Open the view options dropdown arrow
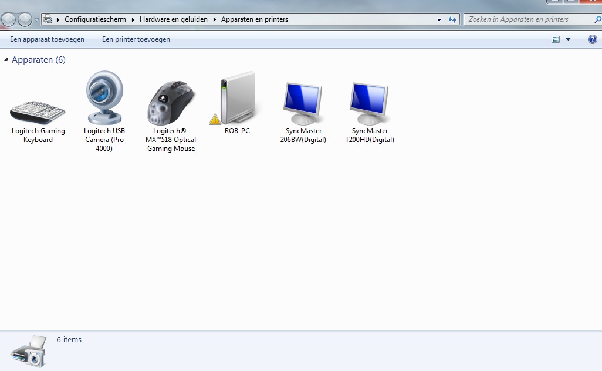The image size is (602, 371). click(568, 39)
